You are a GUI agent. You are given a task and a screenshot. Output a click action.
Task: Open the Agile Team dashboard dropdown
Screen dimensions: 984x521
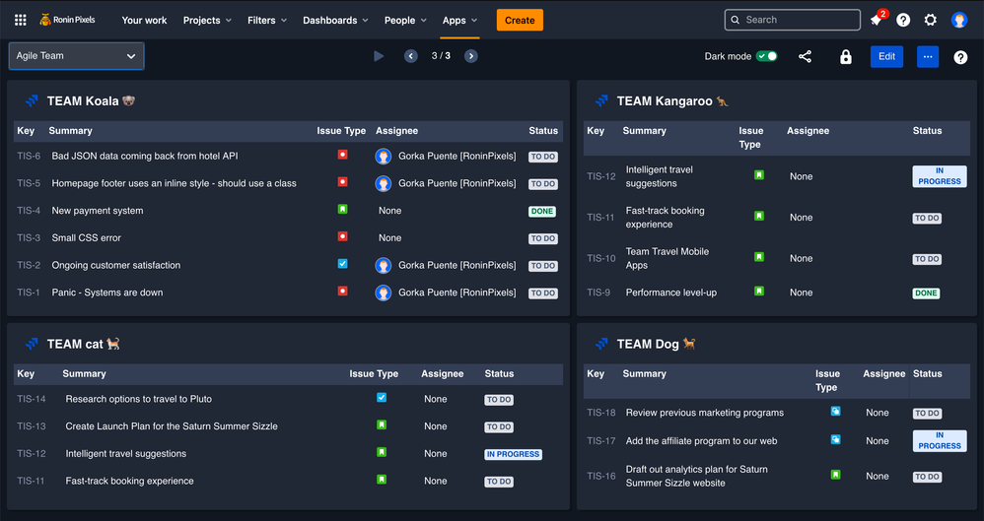point(77,56)
